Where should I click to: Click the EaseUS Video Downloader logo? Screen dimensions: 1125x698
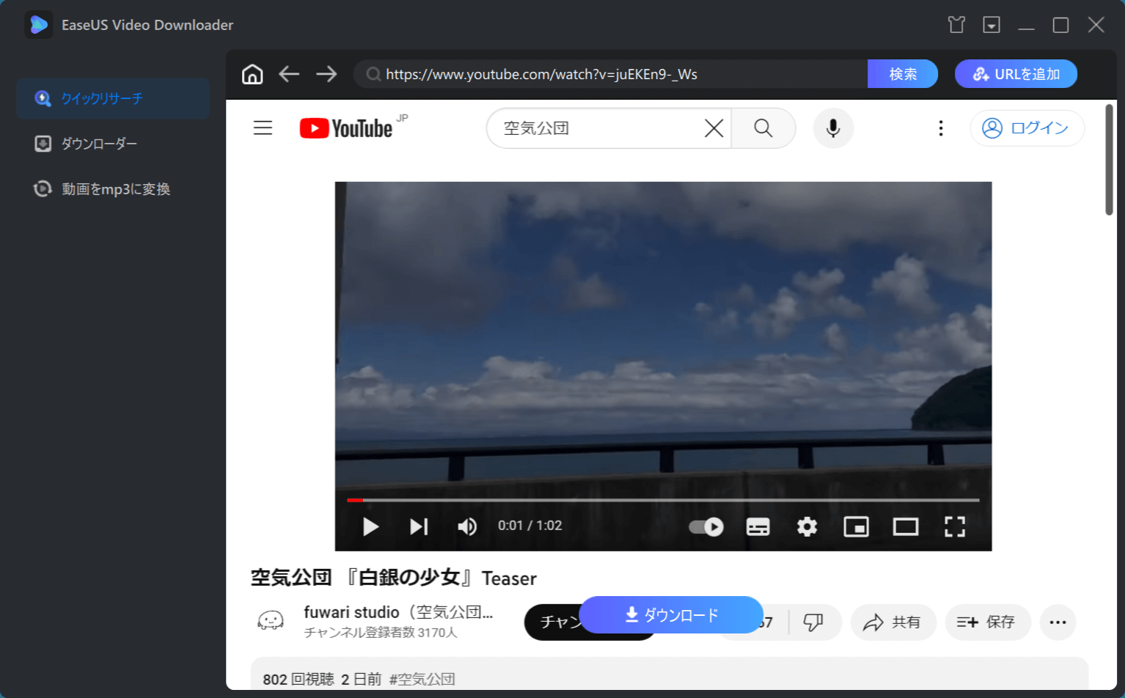(x=38, y=25)
